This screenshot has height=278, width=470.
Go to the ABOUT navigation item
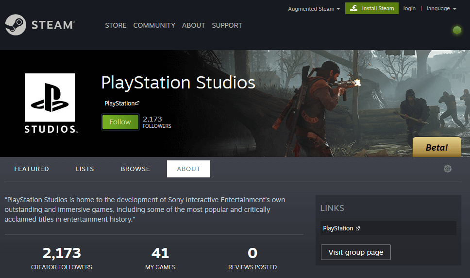tap(193, 25)
